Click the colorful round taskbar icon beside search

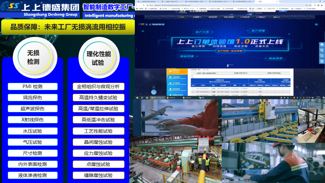147,98
